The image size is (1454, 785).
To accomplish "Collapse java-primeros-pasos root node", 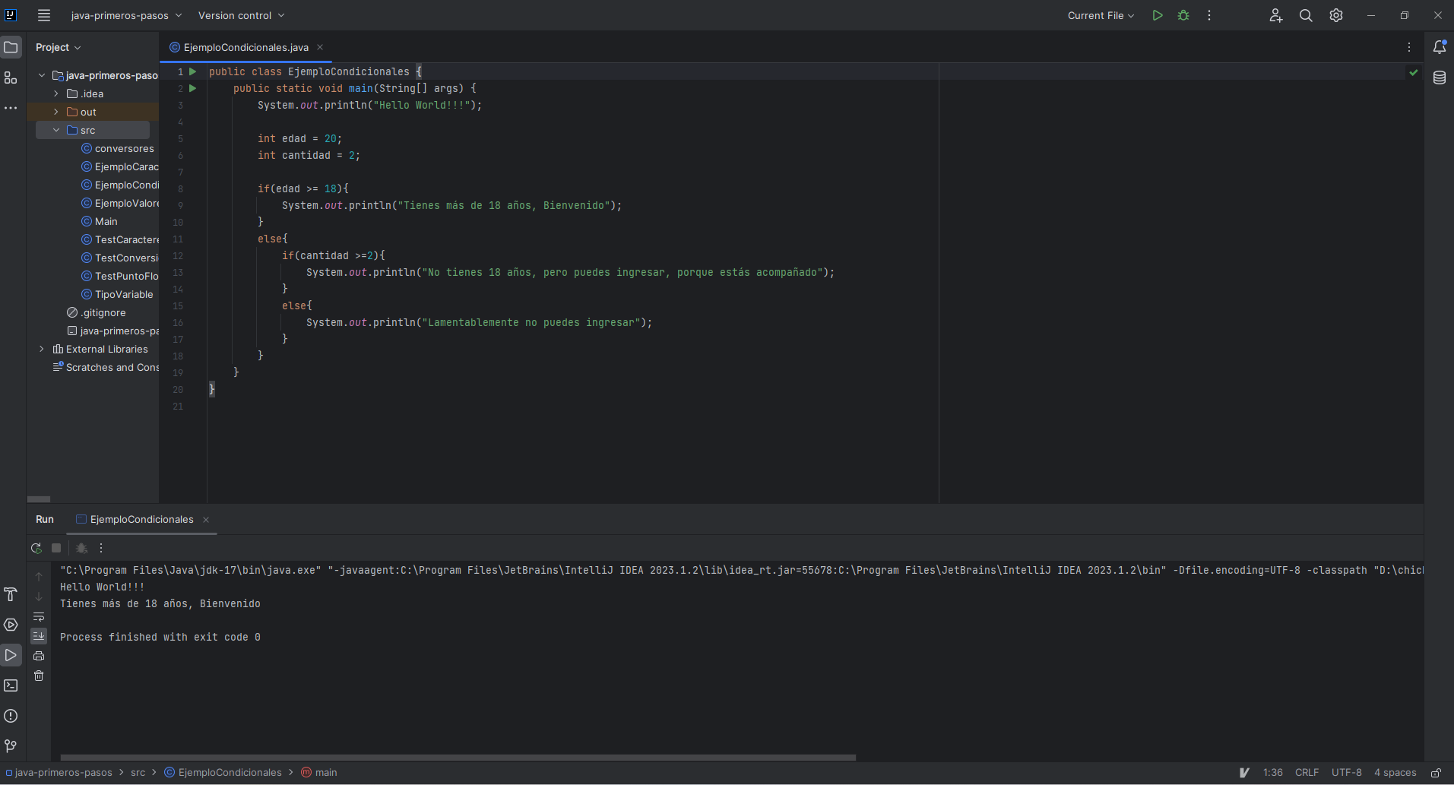I will click(42, 75).
